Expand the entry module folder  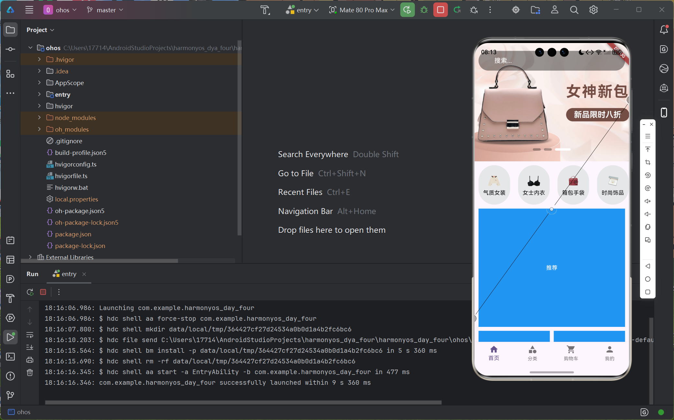click(x=39, y=94)
